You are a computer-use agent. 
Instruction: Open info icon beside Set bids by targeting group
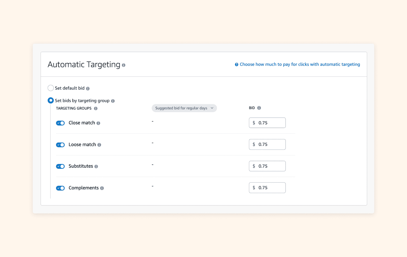coord(113,101)
